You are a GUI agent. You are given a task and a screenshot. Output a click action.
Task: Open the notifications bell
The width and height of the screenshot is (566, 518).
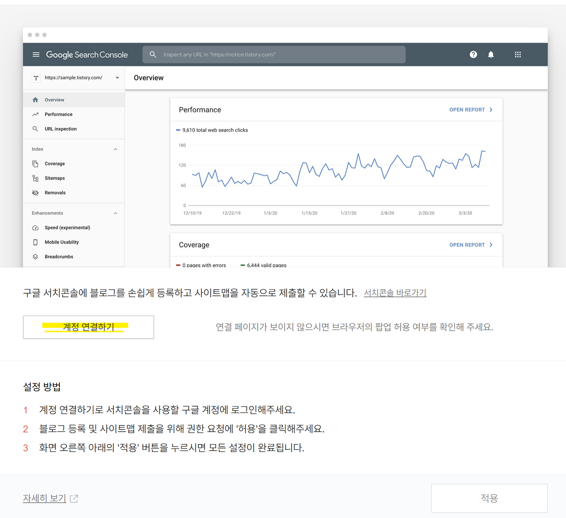coord(491,55)
